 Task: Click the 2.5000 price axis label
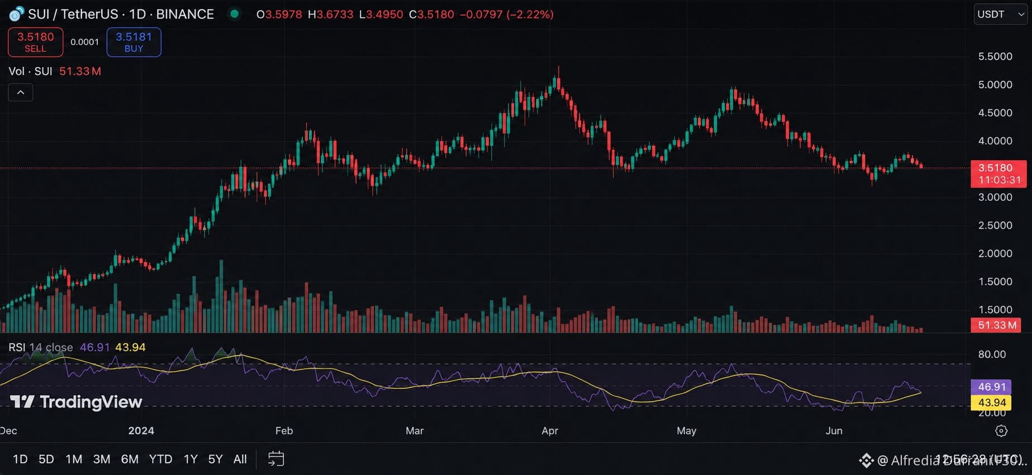click(995, 225)
